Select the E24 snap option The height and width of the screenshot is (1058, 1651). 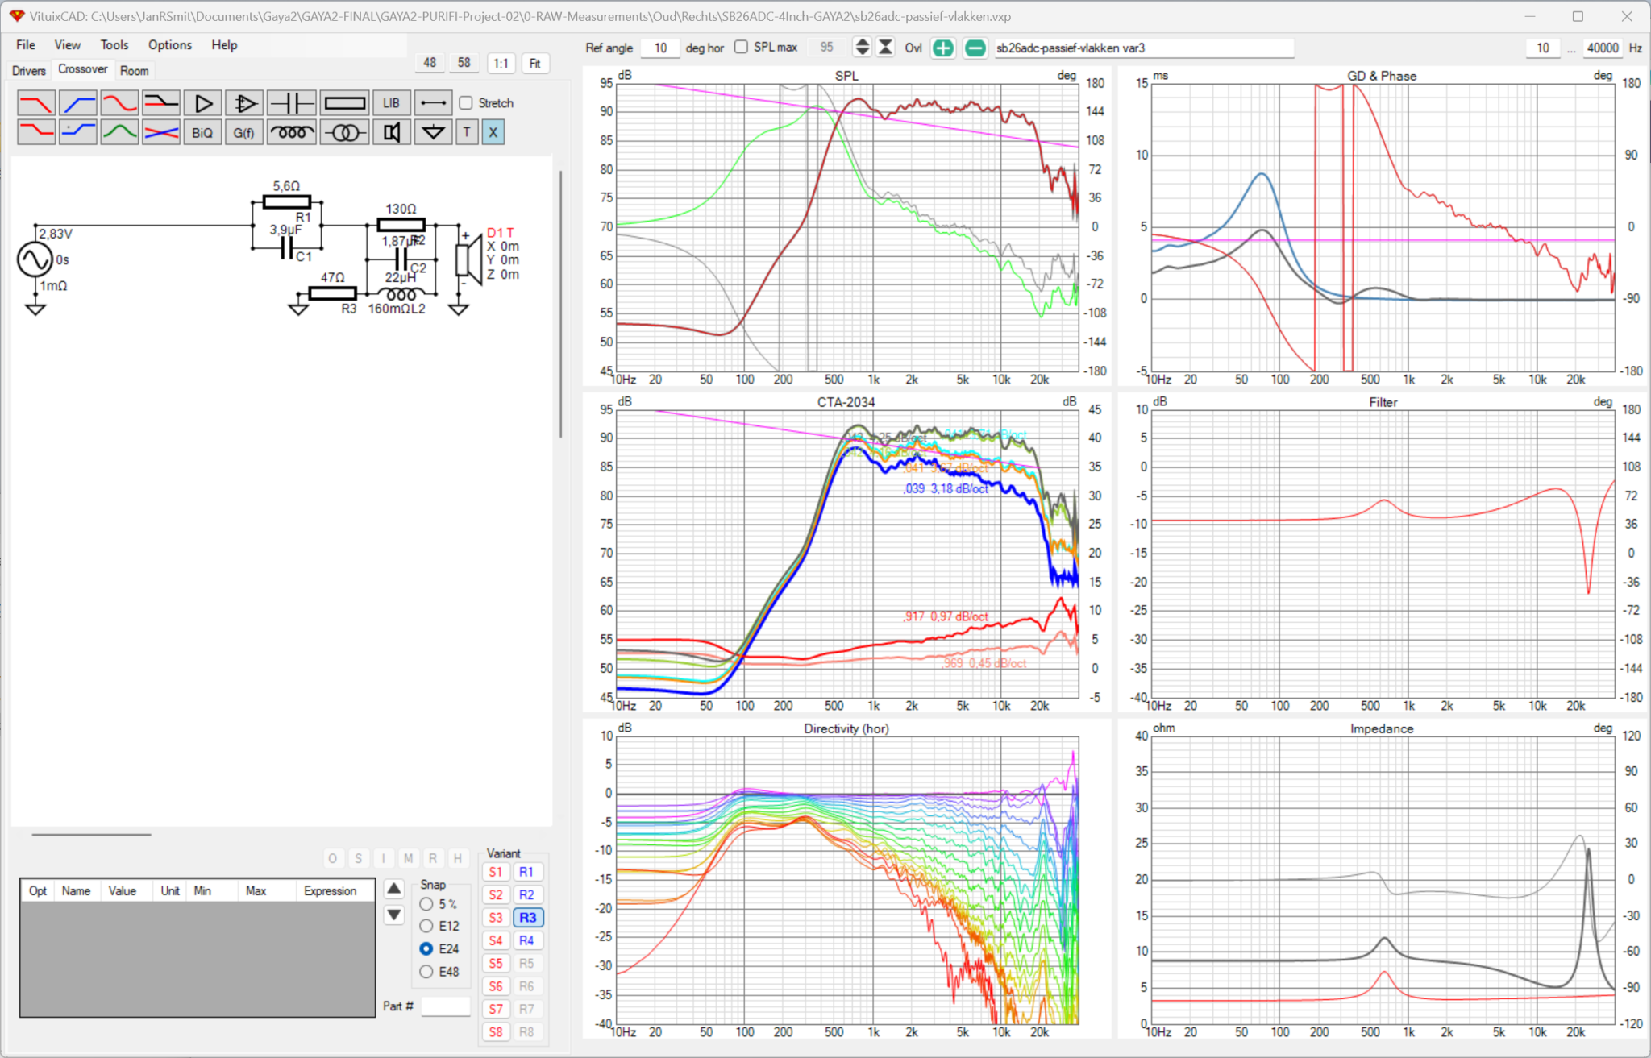426,949
